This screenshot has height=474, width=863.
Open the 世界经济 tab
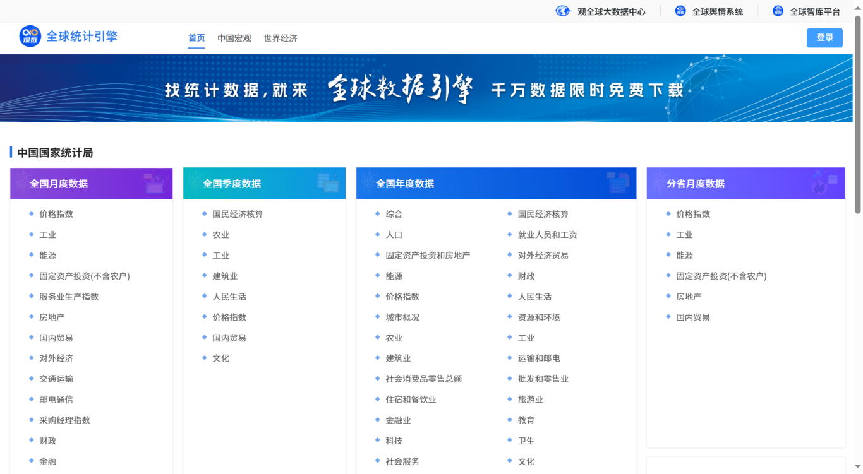coord(281,39)
